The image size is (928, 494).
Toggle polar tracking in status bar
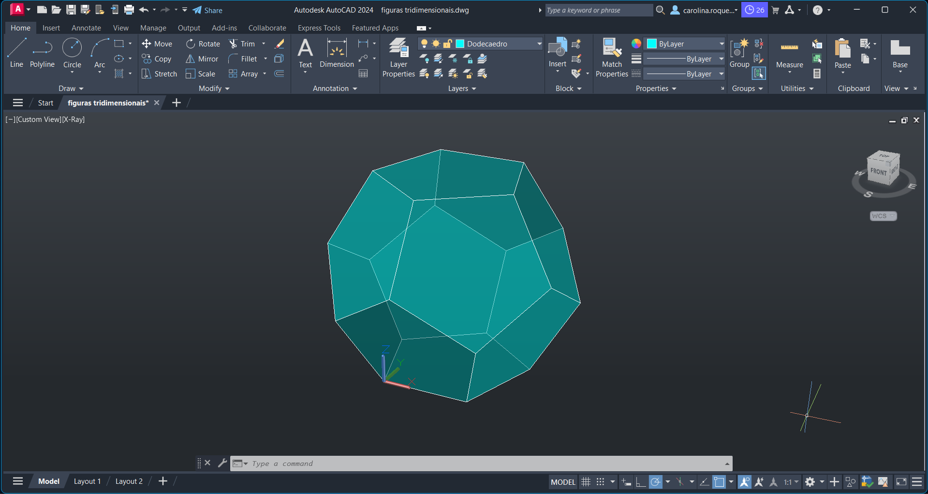click(655, 482)
